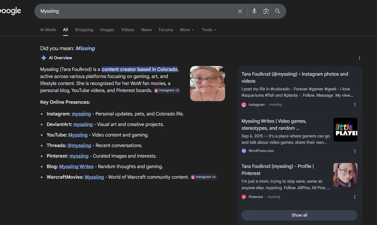Open the AI Overview profile photo thumbnail
377x225 pixels.
click(207, 84)
